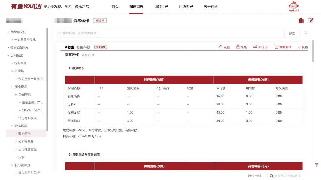Click 招商蛇口 row name
The height and width of the screenshot is (180, 321).
74,121
